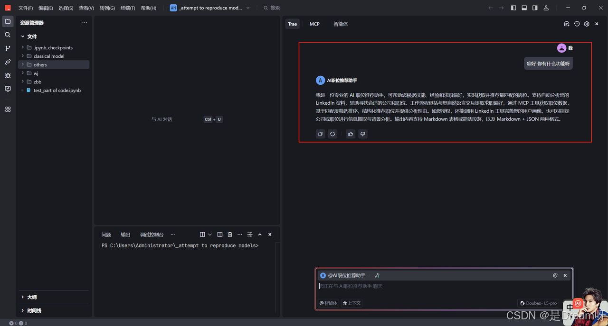Open the Run and Debug bug icon
Viewport: 608px width, 326px height.
click(x=8, y=75)
